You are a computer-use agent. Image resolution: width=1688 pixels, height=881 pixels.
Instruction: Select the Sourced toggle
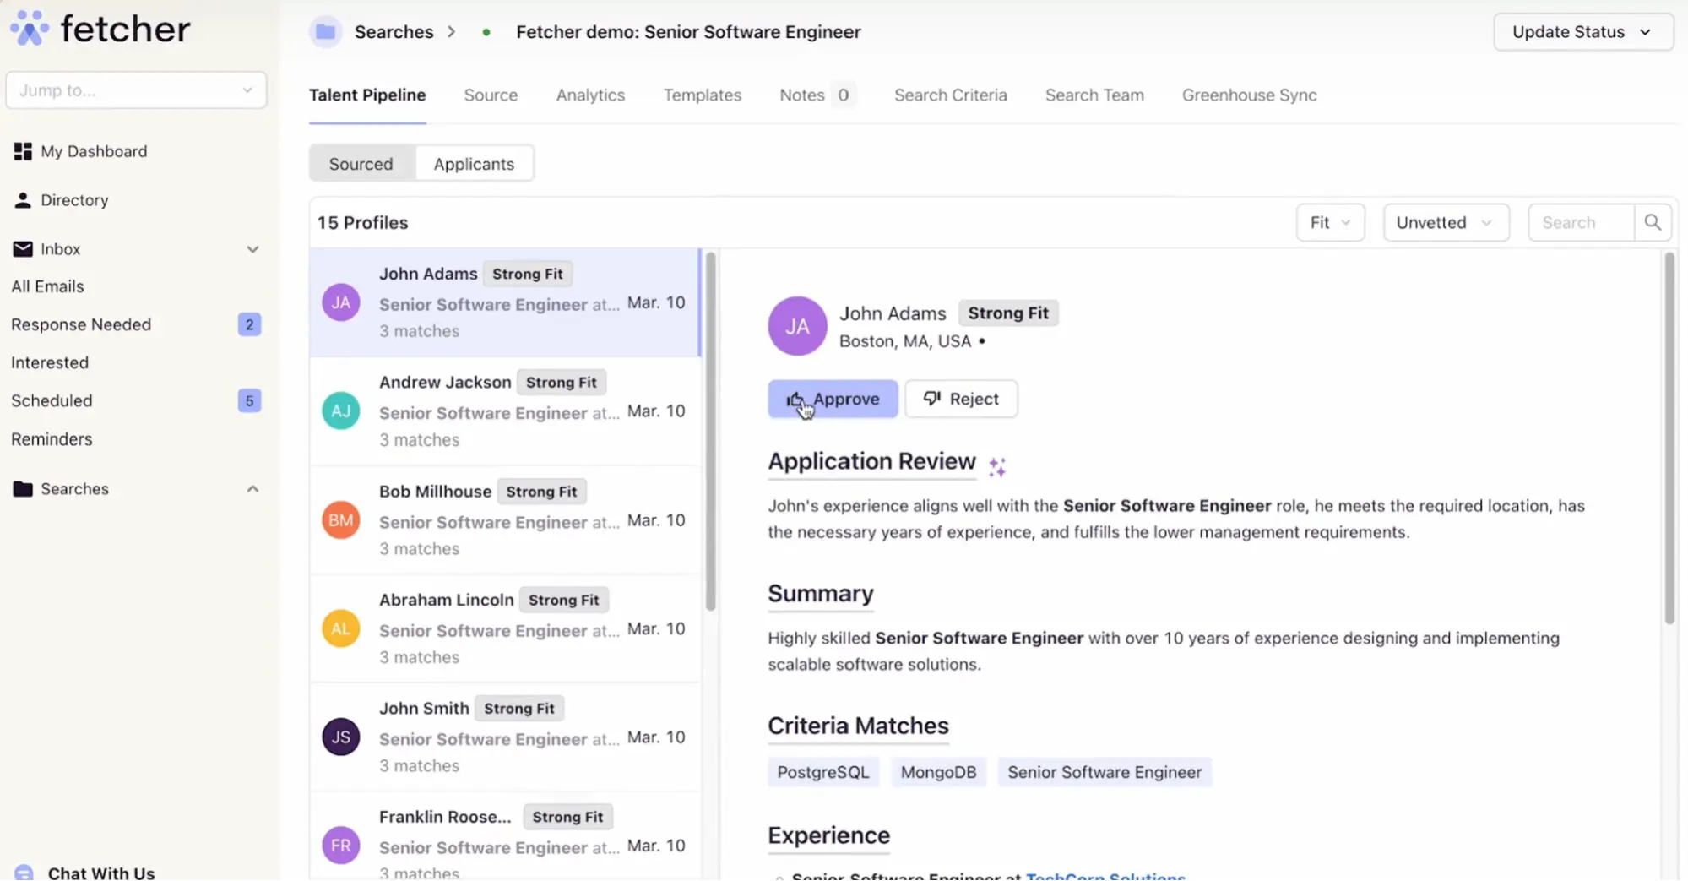(361, 164)
